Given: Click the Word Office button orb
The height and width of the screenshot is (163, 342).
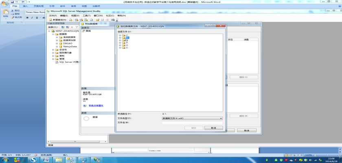Looking at the screenshot, I should click(5, 3).
